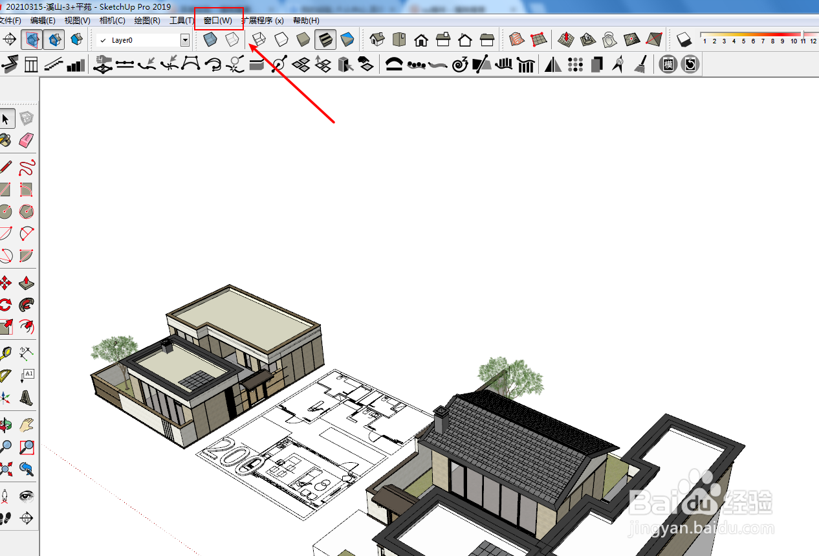
Task: Open the 帮助(H) menu
Action: pyautogui.click(x=306, y=21)
